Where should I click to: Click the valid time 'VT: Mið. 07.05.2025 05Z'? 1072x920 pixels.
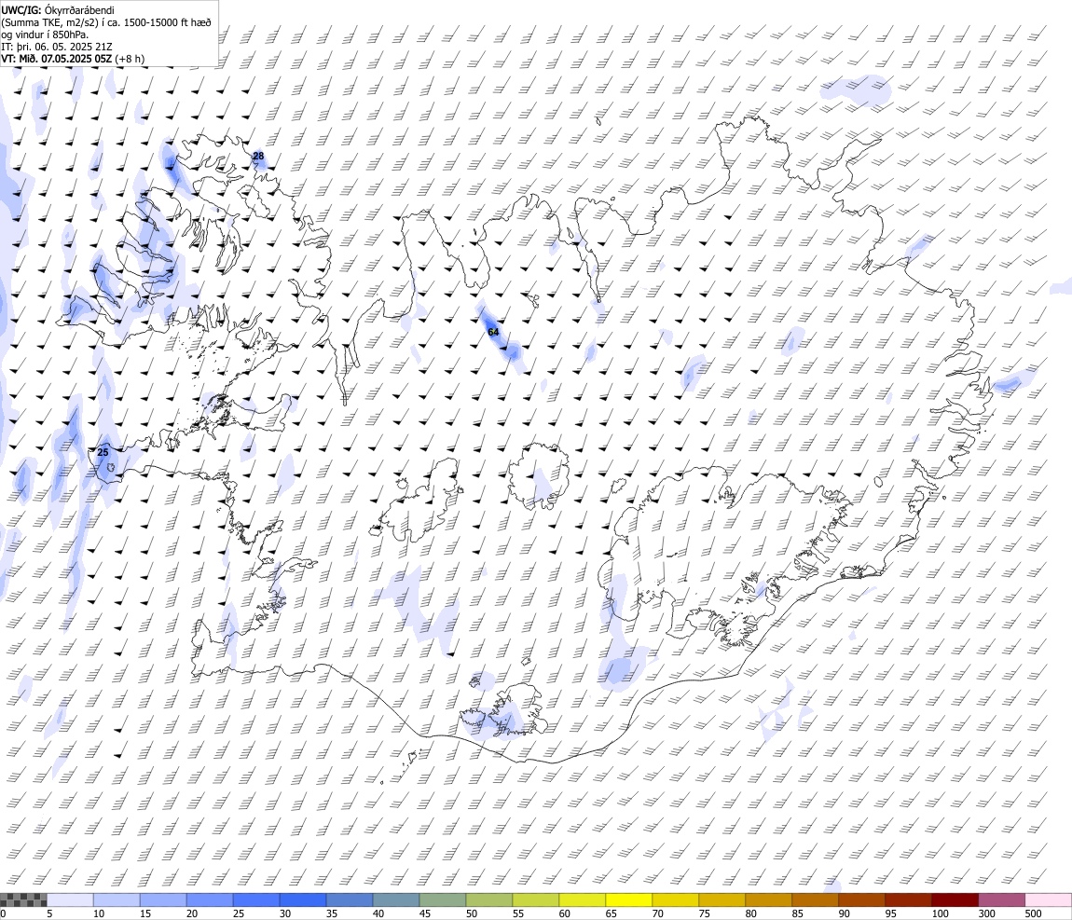click(57, 59)
